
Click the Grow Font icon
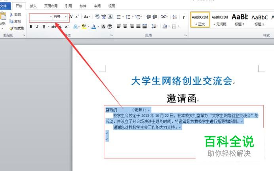[71, 17]
